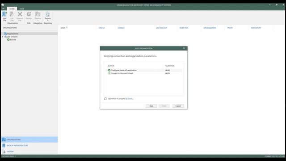
Task: Minimize the Veeam Backup window
Action: click(x=269, y=5)
